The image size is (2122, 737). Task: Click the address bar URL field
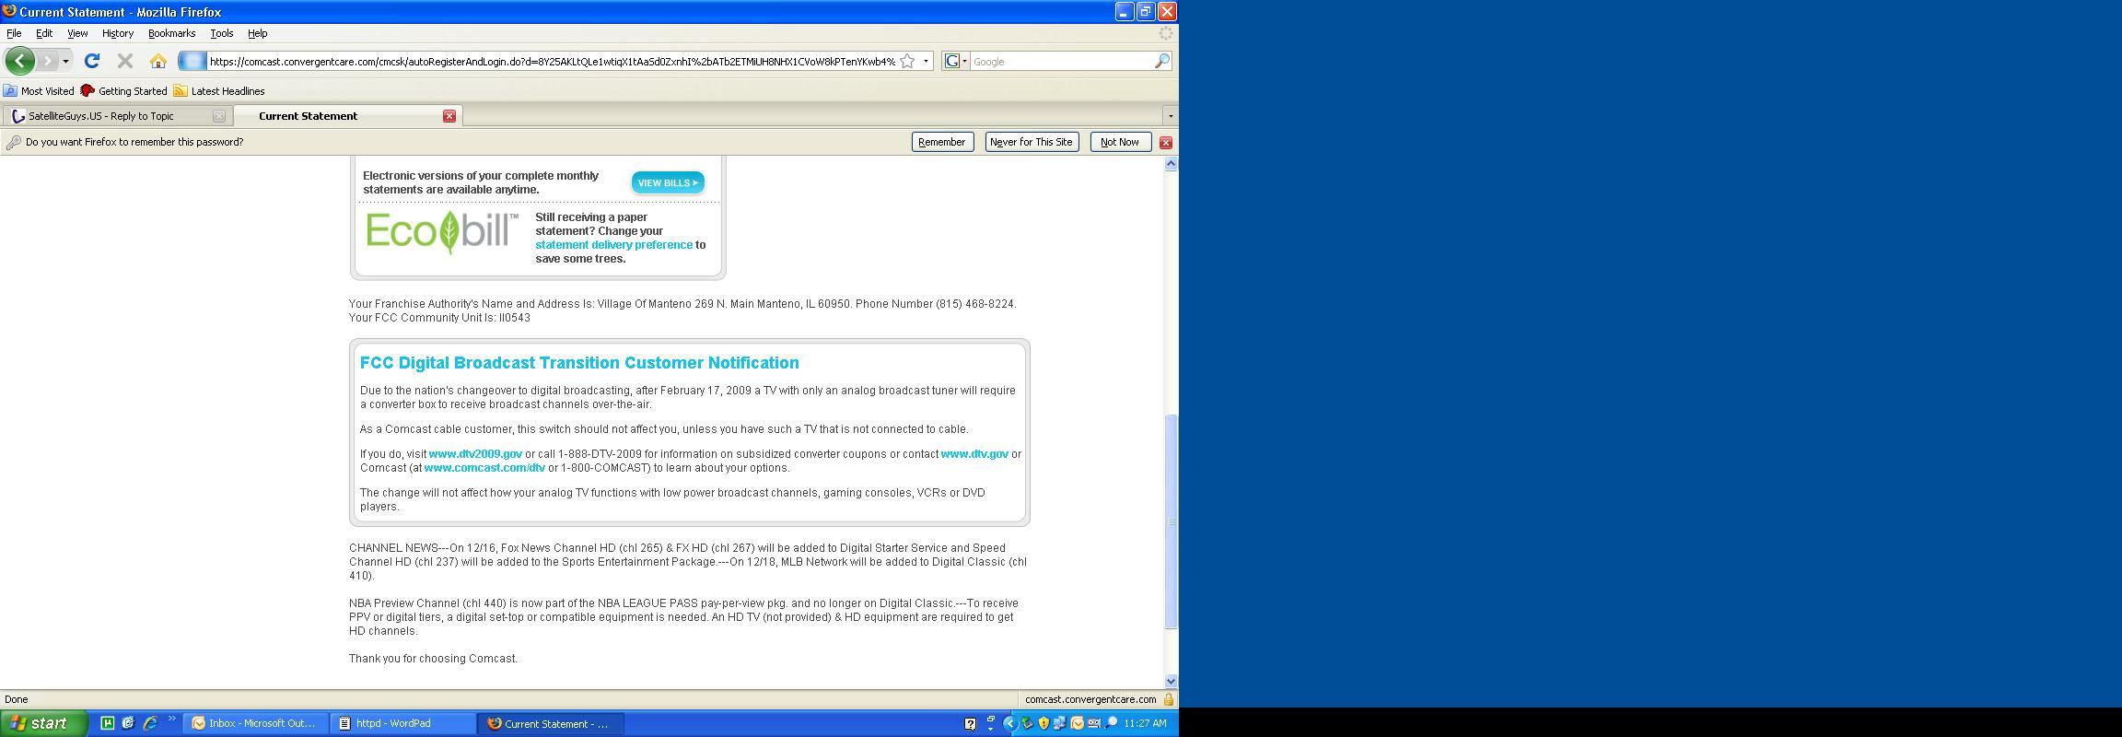coord(552,62)
